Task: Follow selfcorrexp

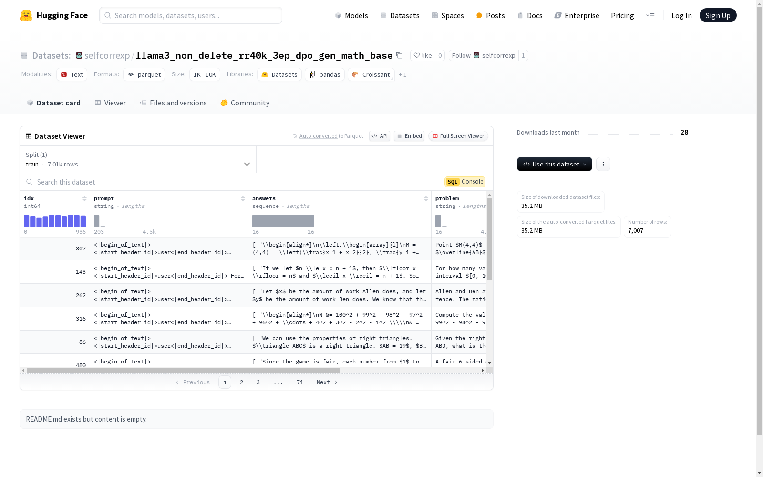Action: (484, 55)
